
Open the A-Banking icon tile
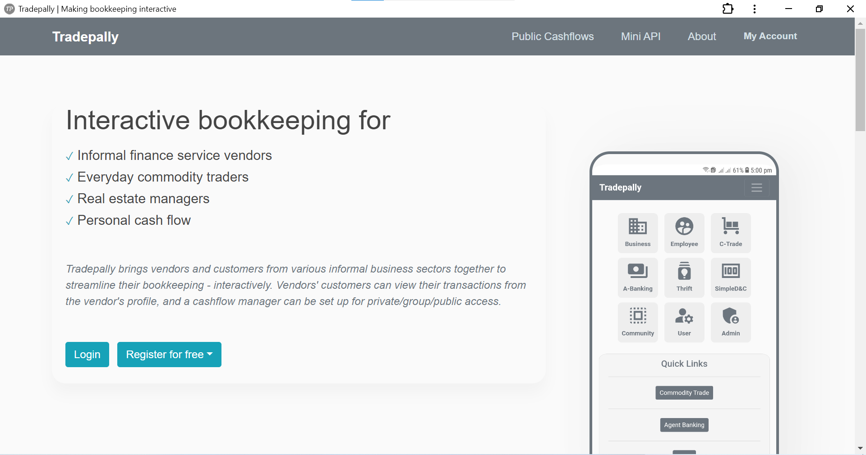tap(637, 278)
